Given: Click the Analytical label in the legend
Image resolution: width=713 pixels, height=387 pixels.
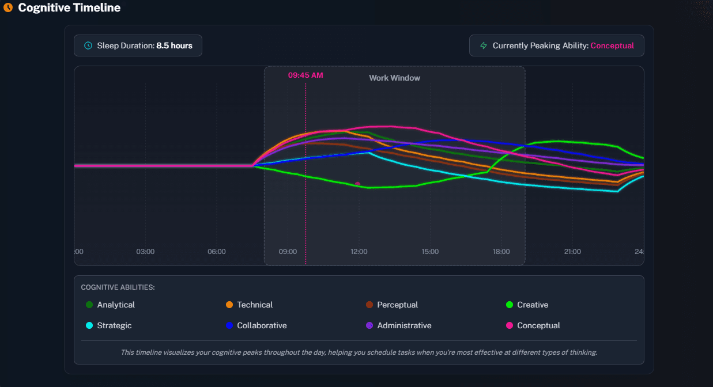Looking at the screenshot, I should 116,304.
